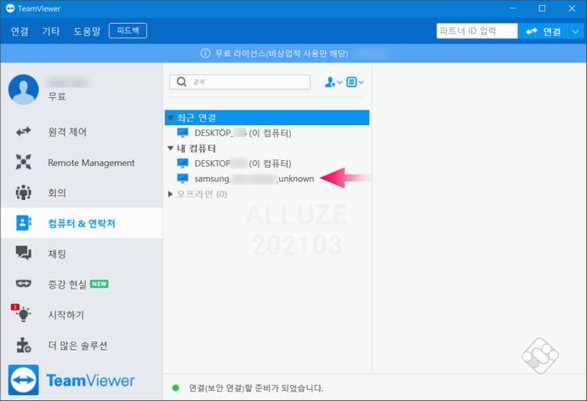Screen dimensions: 587x401
Task: Click the contacts book icon
Action: tap(23, 223)
